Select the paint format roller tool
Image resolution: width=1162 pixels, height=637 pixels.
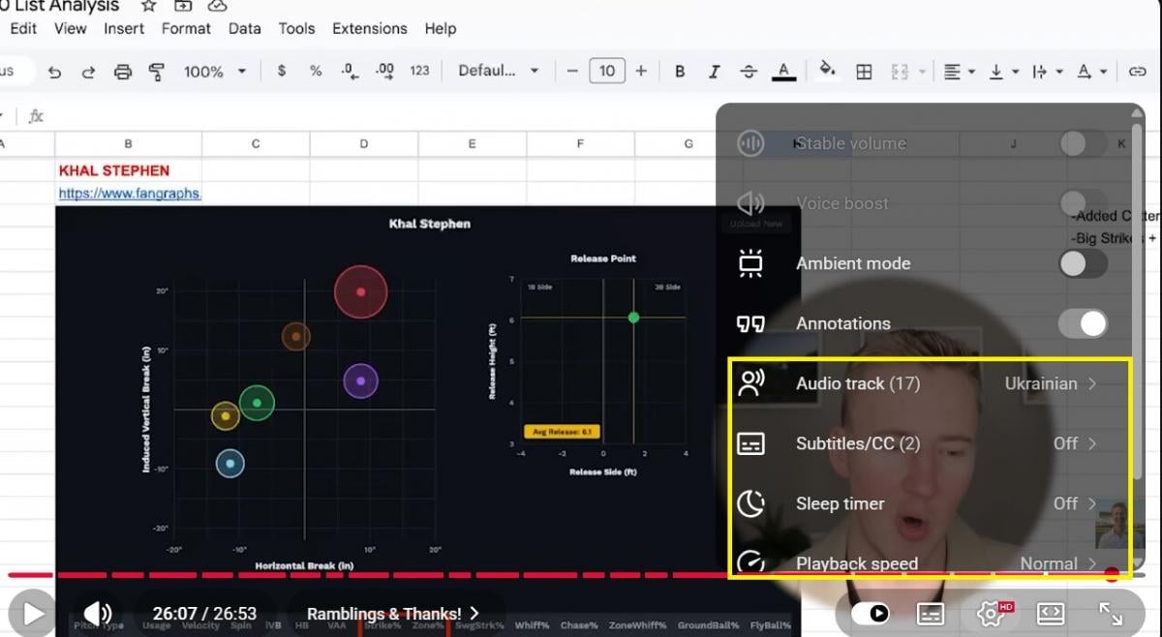point(156,72)
